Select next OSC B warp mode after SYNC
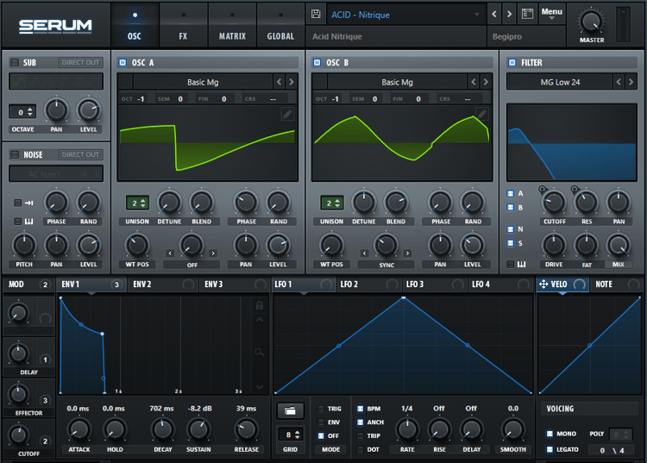This screenshot has width=647, height=463. pos(407,253)
